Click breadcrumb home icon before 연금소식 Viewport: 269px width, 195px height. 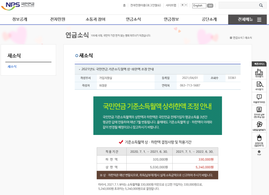(231, 38)
